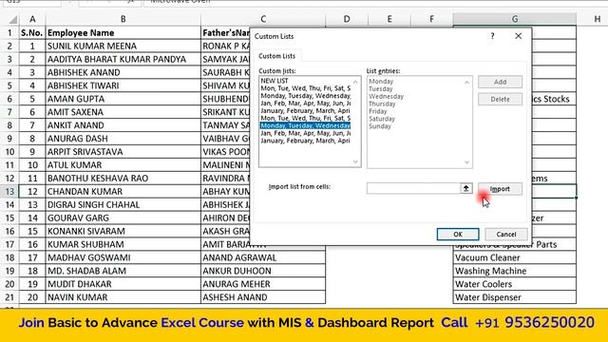
Task: Click cell ASHESH ANAND
Action: (263, 297)
